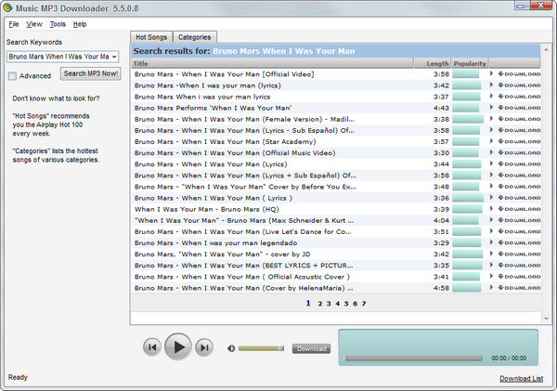This screenshot has height=391, width=557.
Task: Click the 'Ready' status bar text
Action: coord(18,377)
